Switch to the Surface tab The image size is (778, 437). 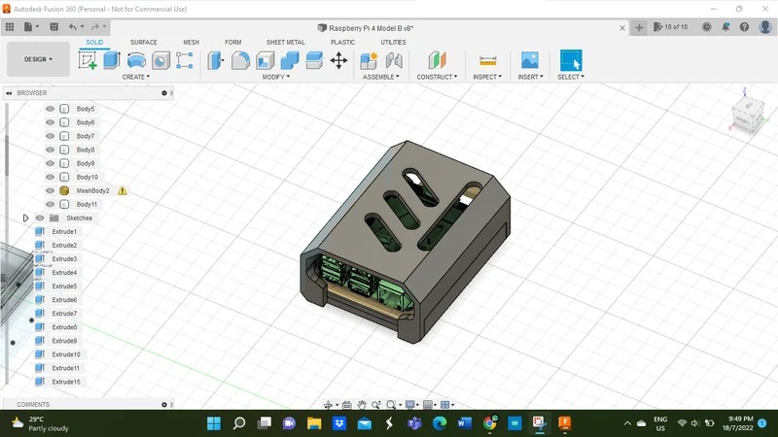[x=143, y=42]
